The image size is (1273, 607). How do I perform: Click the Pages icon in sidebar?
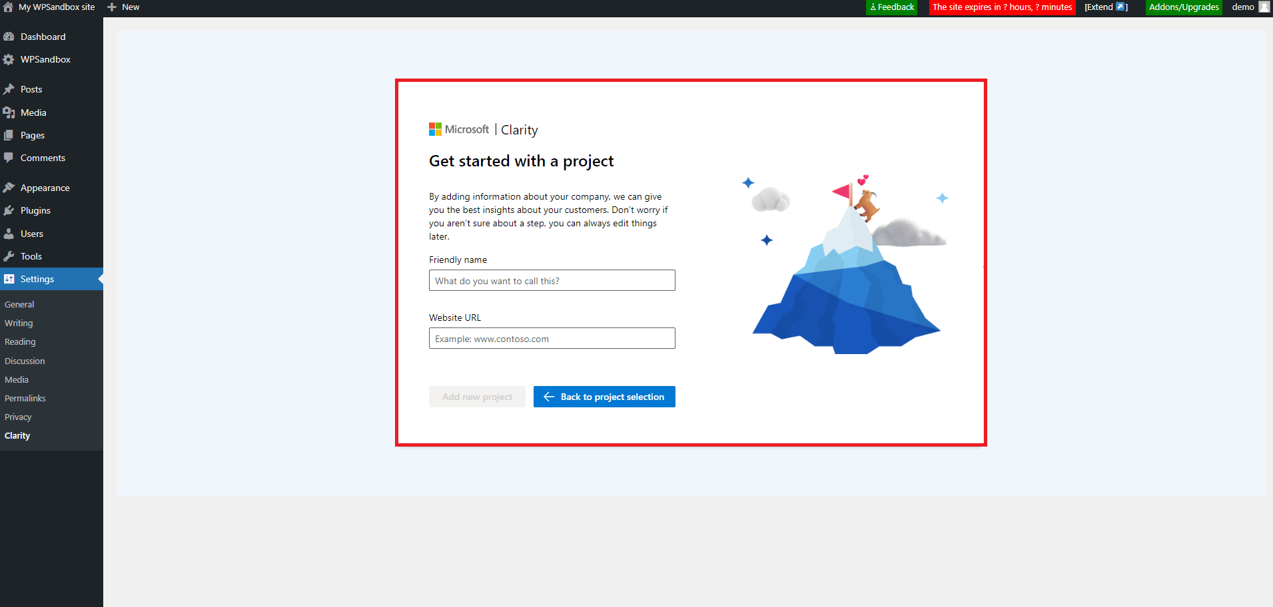point(9,135)
